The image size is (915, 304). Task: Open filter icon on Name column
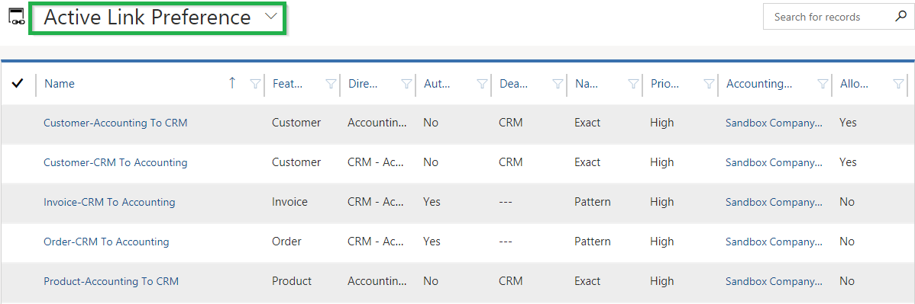click(x=255, y=84)
